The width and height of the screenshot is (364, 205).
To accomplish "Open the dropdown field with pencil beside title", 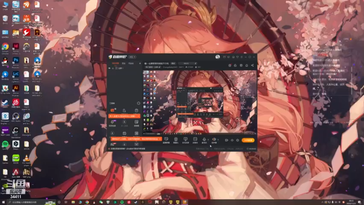I will coord(187,63).
